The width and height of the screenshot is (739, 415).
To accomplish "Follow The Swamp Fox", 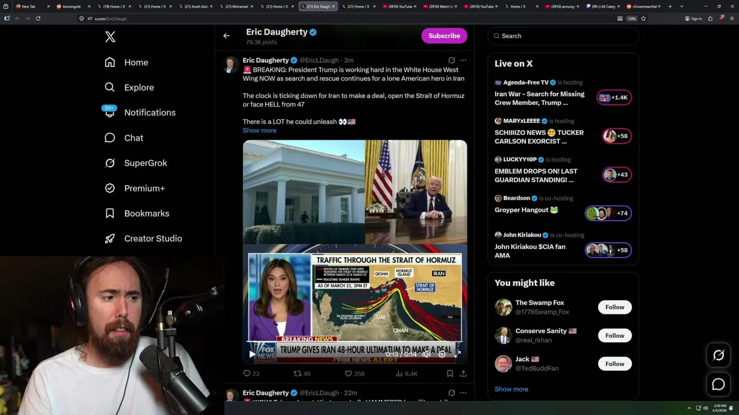I will pos(615,307).
